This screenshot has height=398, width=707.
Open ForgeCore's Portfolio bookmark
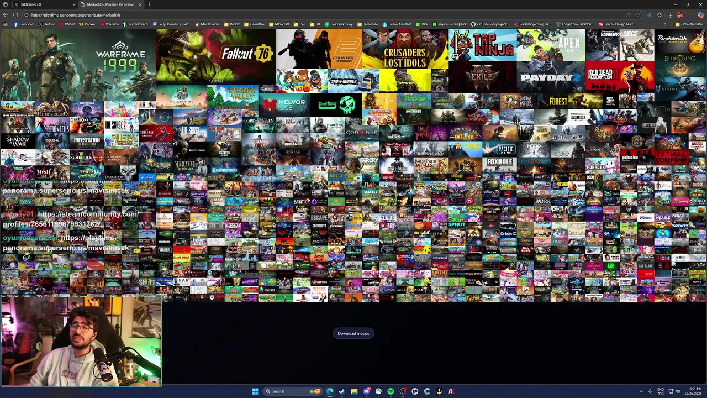pos(574,24)
